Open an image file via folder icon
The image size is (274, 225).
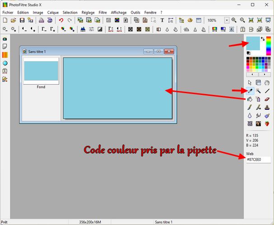pos(14,20)
